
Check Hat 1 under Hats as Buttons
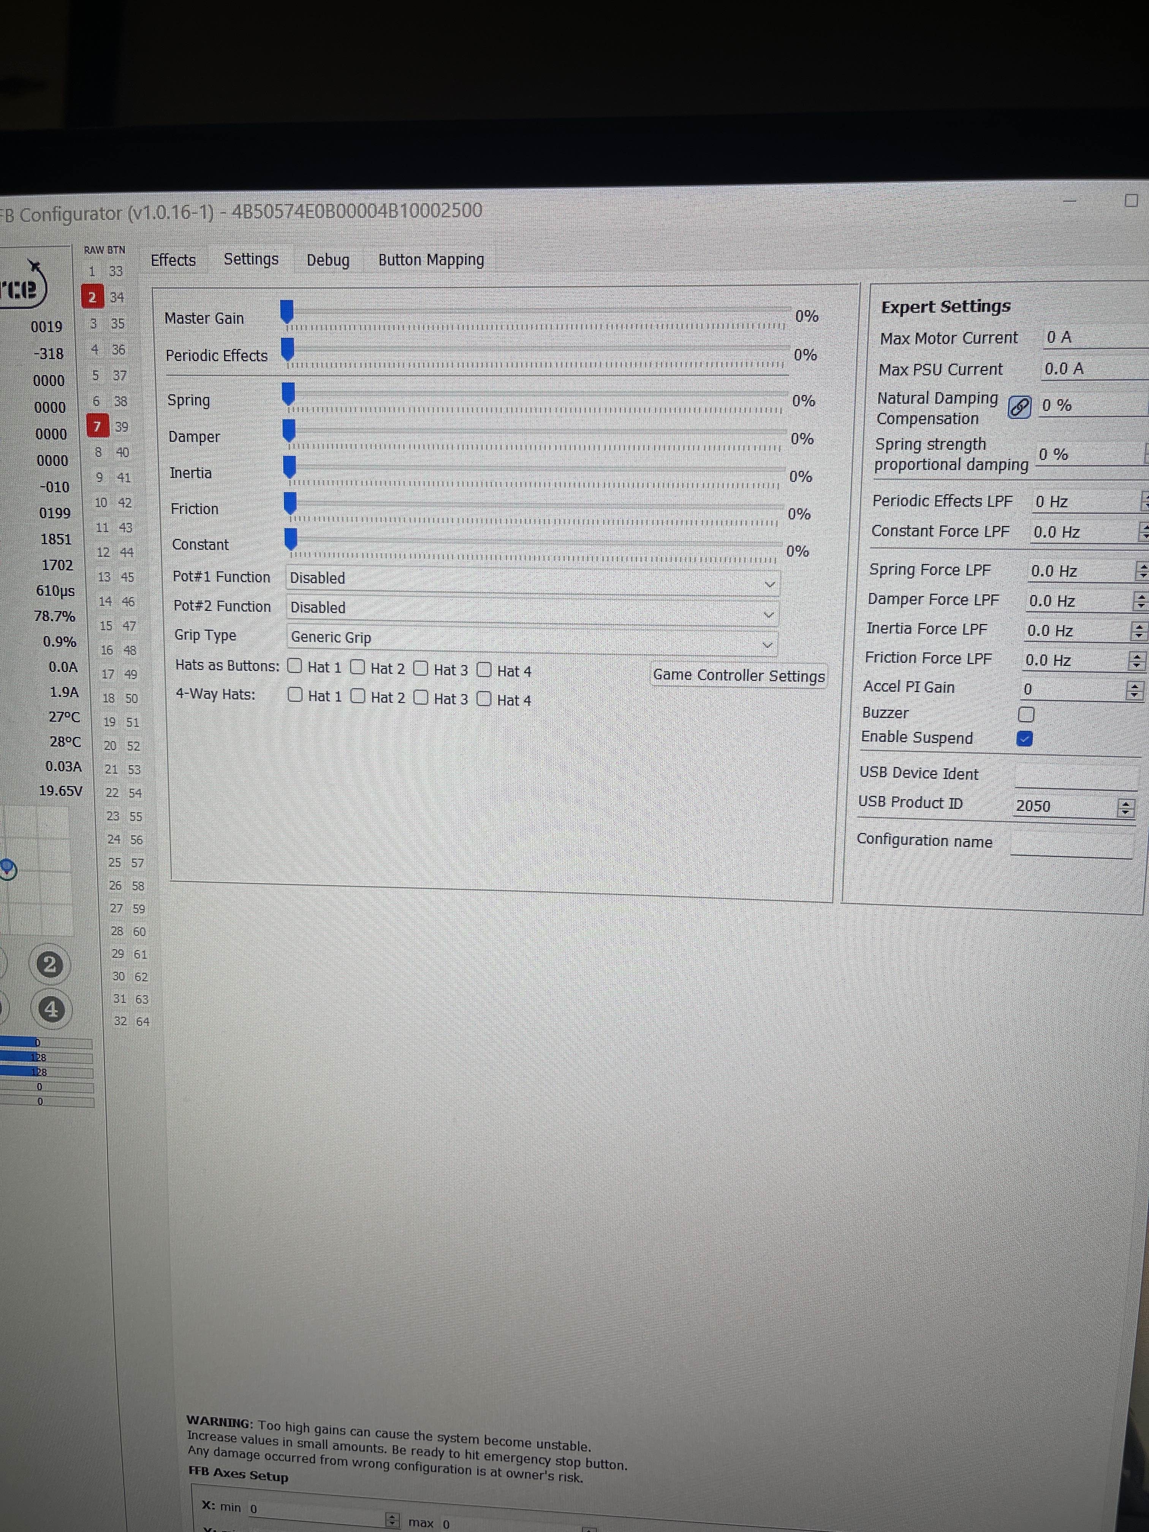point(295,666)
